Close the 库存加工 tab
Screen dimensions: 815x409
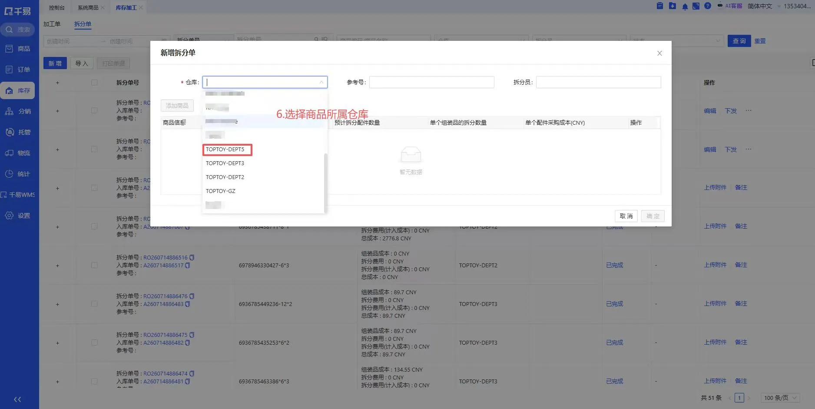point(141,8)
